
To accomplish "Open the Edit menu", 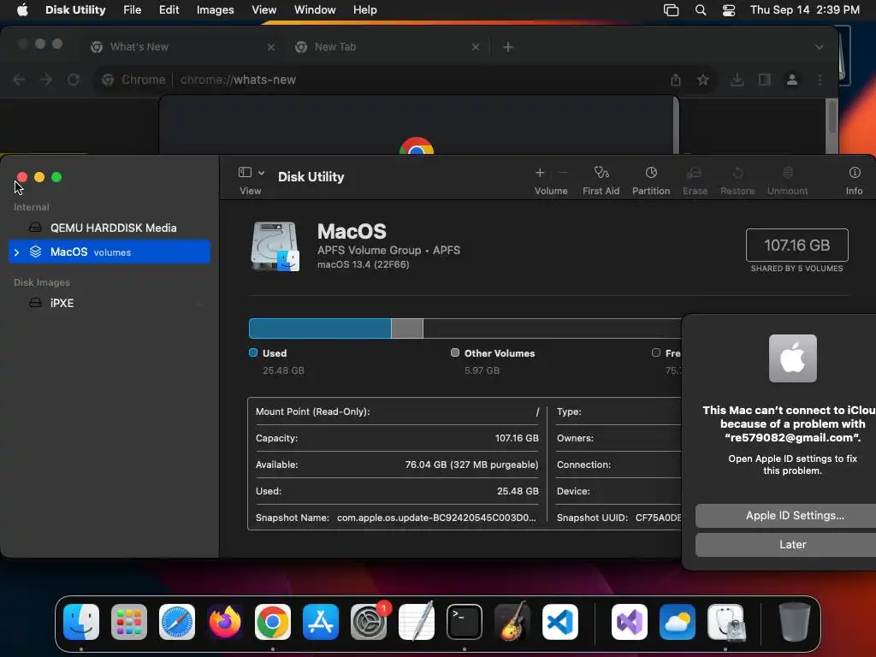I will (169, 10).
